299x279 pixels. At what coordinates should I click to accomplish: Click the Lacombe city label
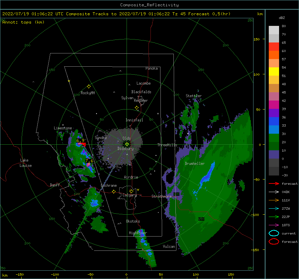144,83
